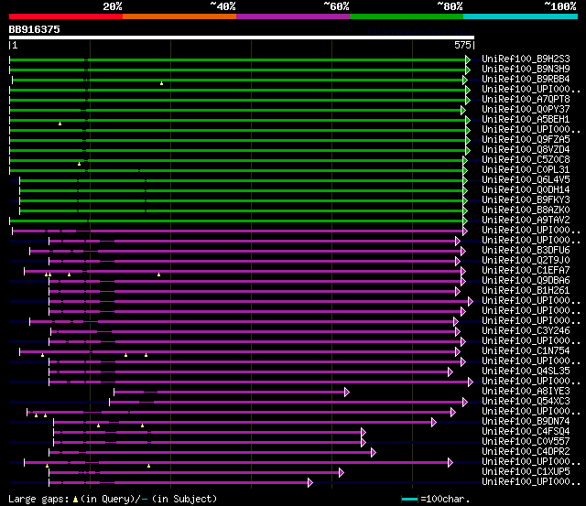This screenshot has height=506, width=586.
Task: Click the purple arrowhead ending C4FSQ4 alignment
Action: pyautogui.click(x=364, y=433)
